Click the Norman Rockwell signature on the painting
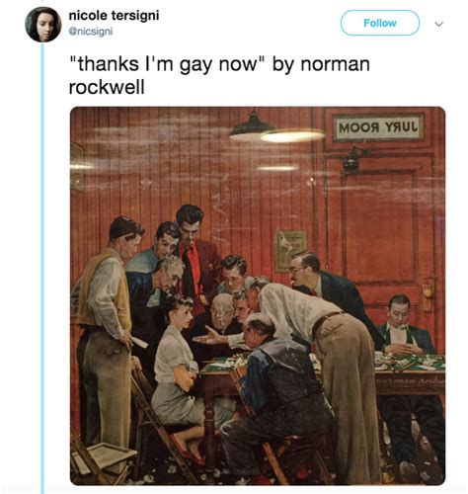Image resolution: width=468 pixels, height=494 pixels. tap(411, 381)
